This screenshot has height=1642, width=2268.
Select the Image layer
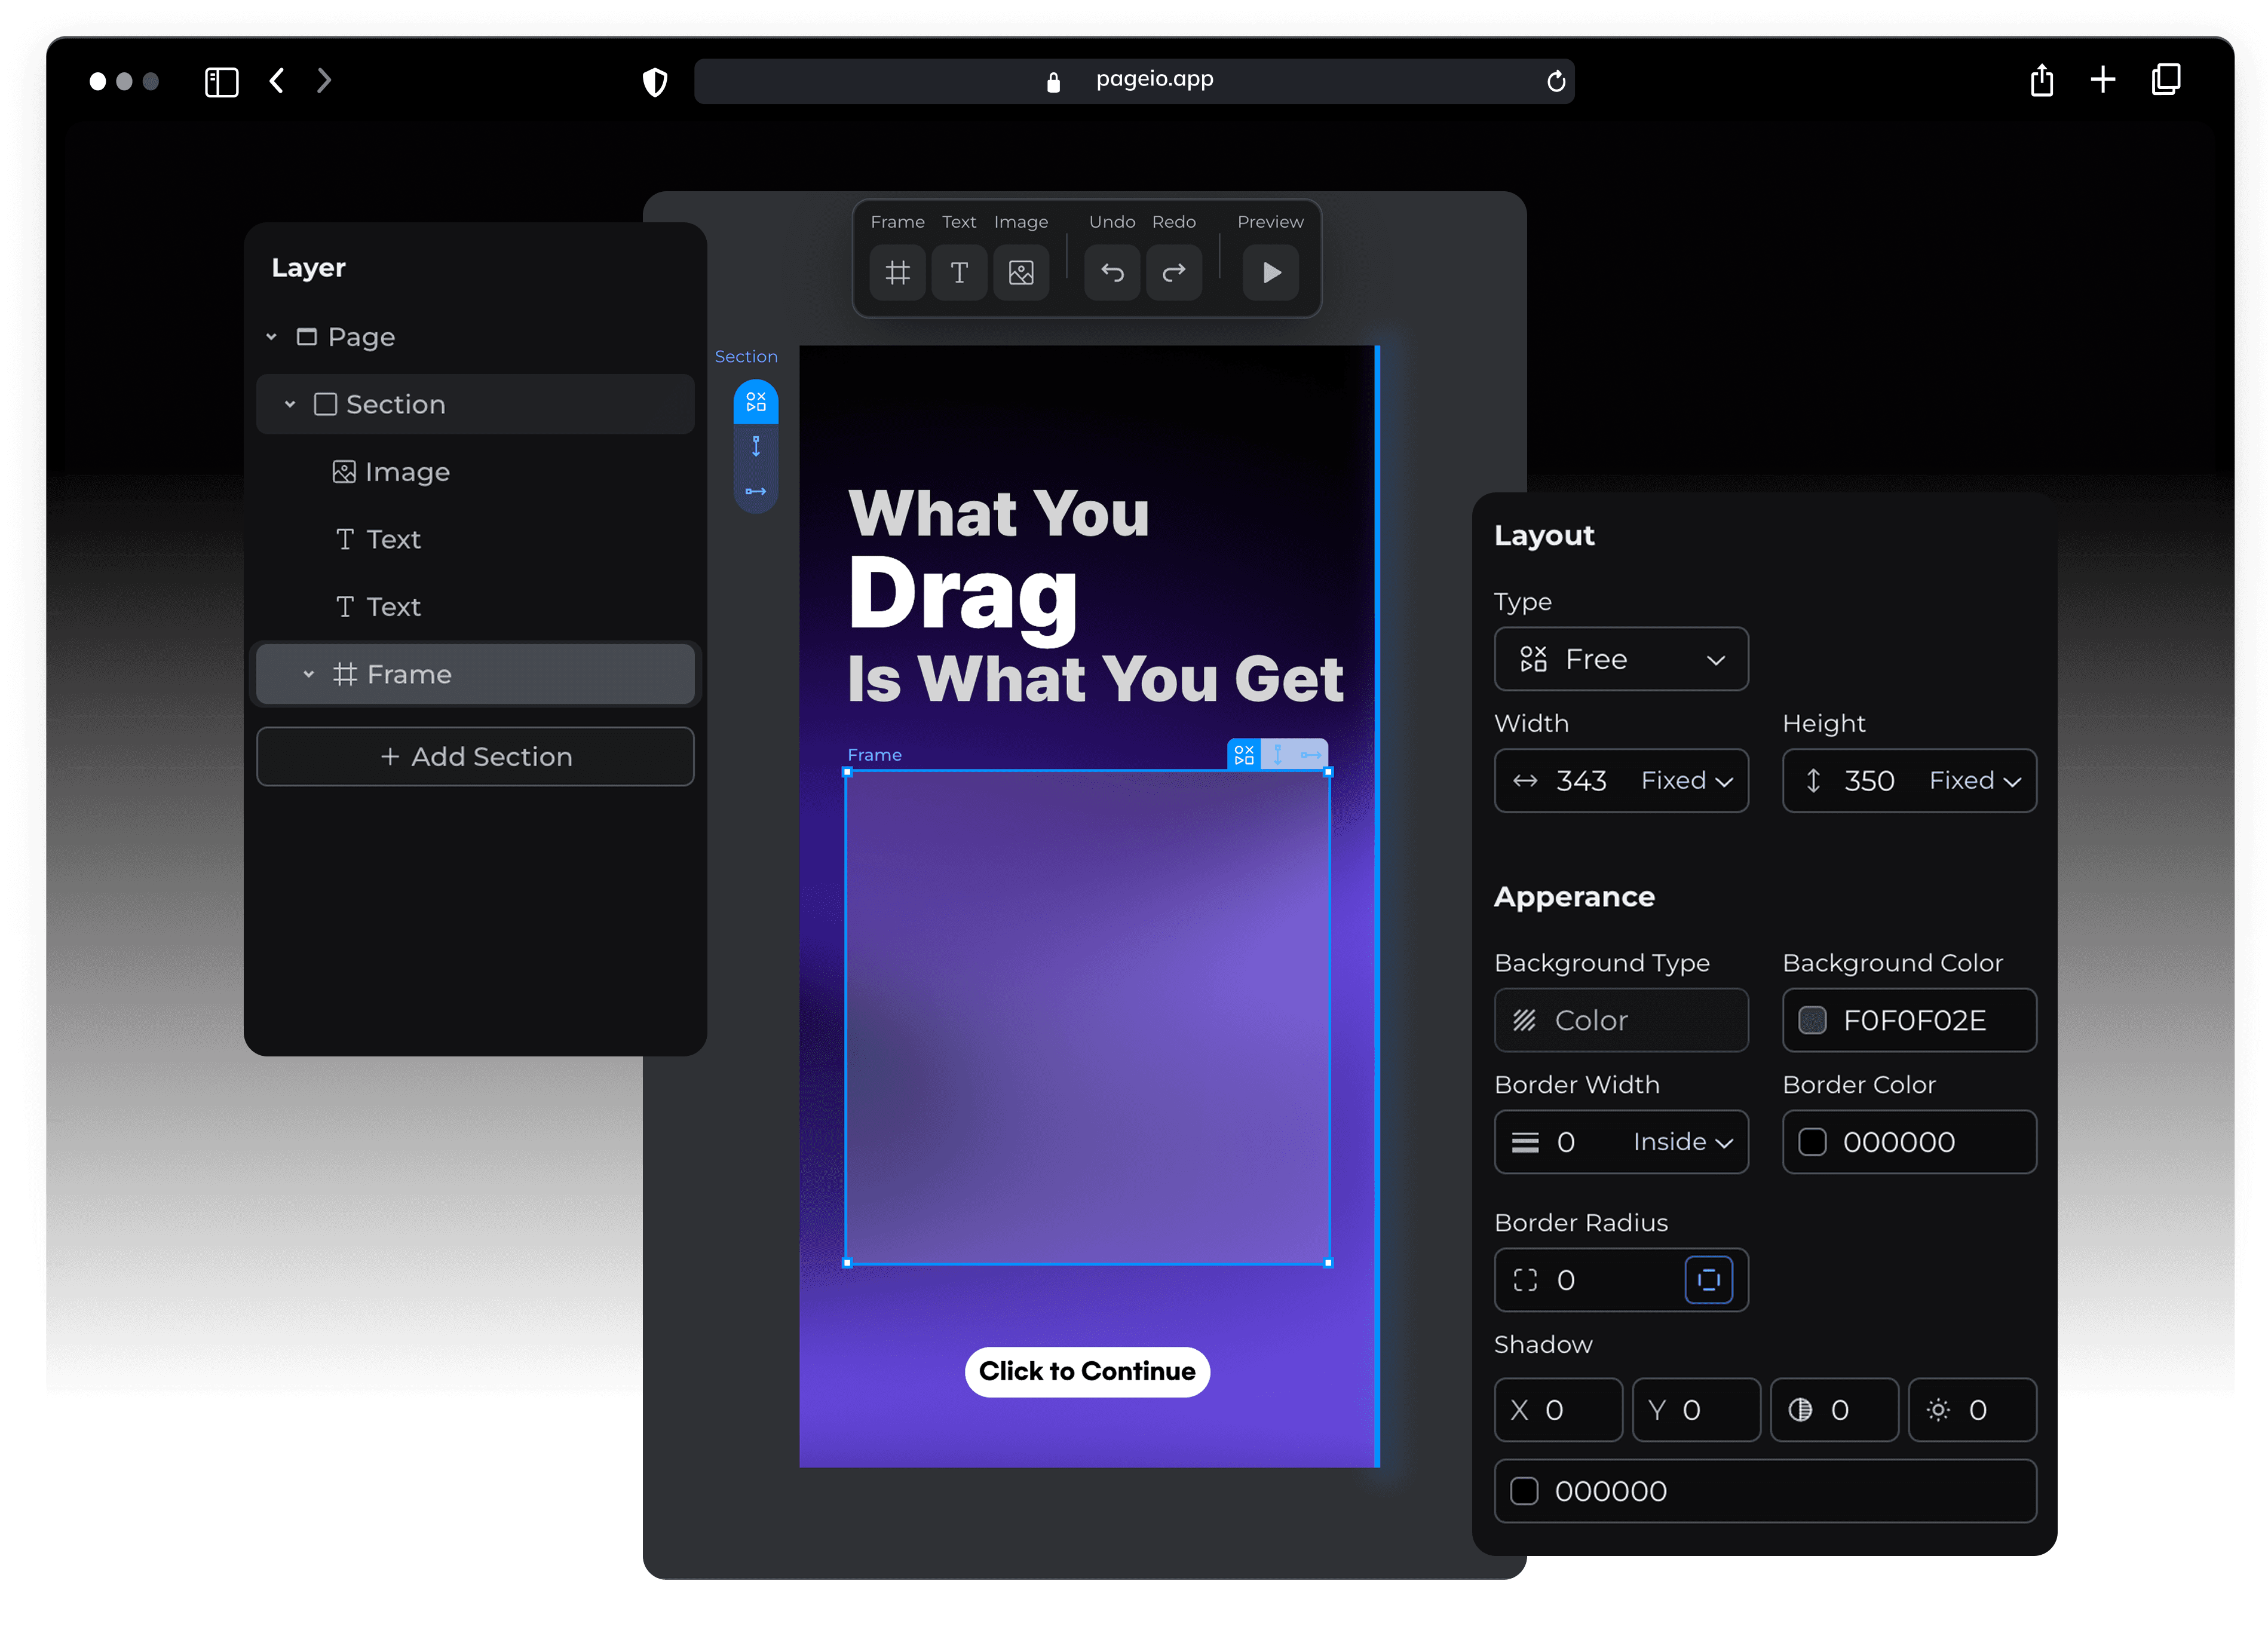[475, 471]
